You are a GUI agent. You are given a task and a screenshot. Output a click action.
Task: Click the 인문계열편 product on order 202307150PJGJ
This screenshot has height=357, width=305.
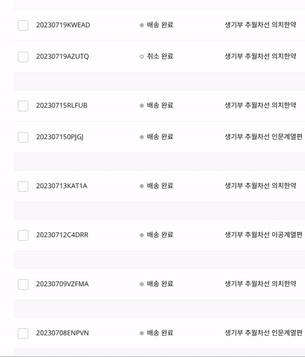[263, 137]
